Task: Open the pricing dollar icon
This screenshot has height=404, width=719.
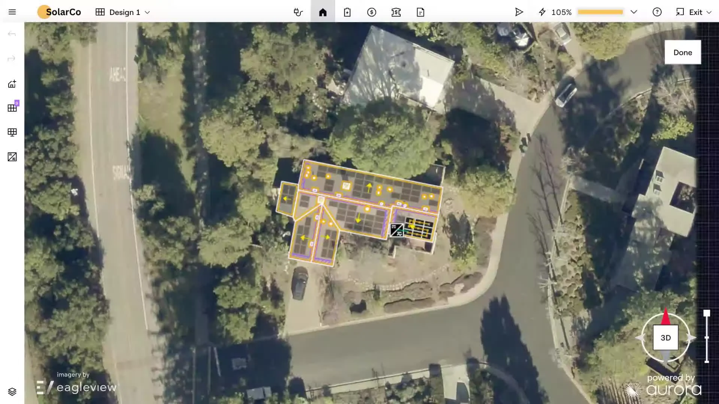Action: [371, 12]
